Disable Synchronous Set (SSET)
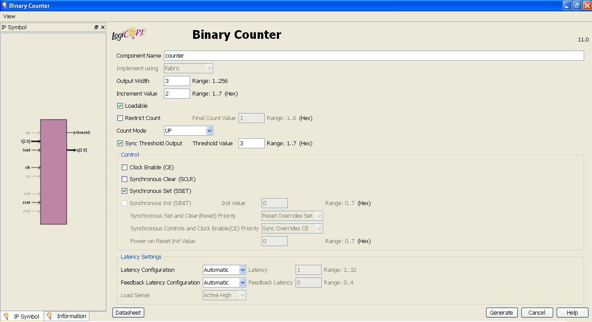The width and height of the screenshot is (592, 322). coord(124,191)
